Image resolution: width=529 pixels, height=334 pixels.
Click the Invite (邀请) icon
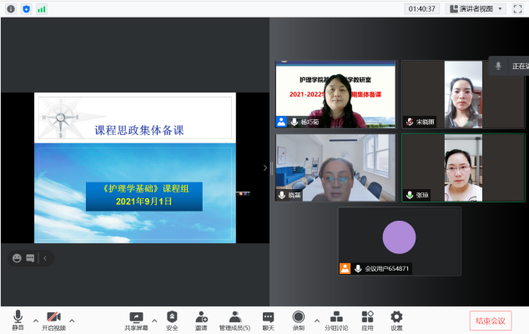click(201, 319)
